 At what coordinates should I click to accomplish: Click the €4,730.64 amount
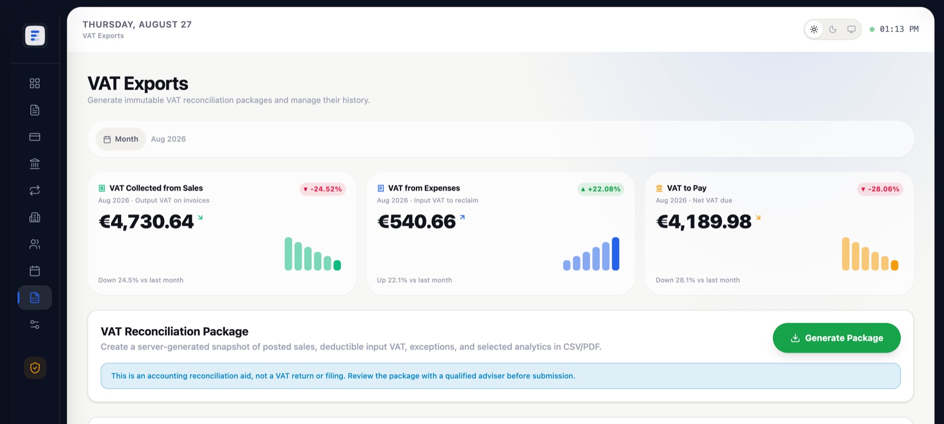146,222
